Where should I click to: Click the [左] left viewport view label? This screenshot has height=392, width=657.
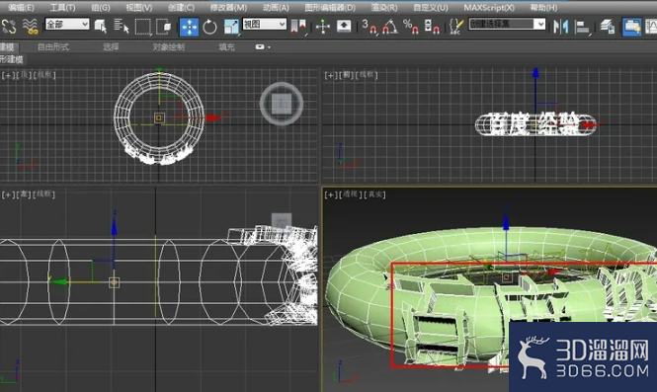tap(25, 195)
